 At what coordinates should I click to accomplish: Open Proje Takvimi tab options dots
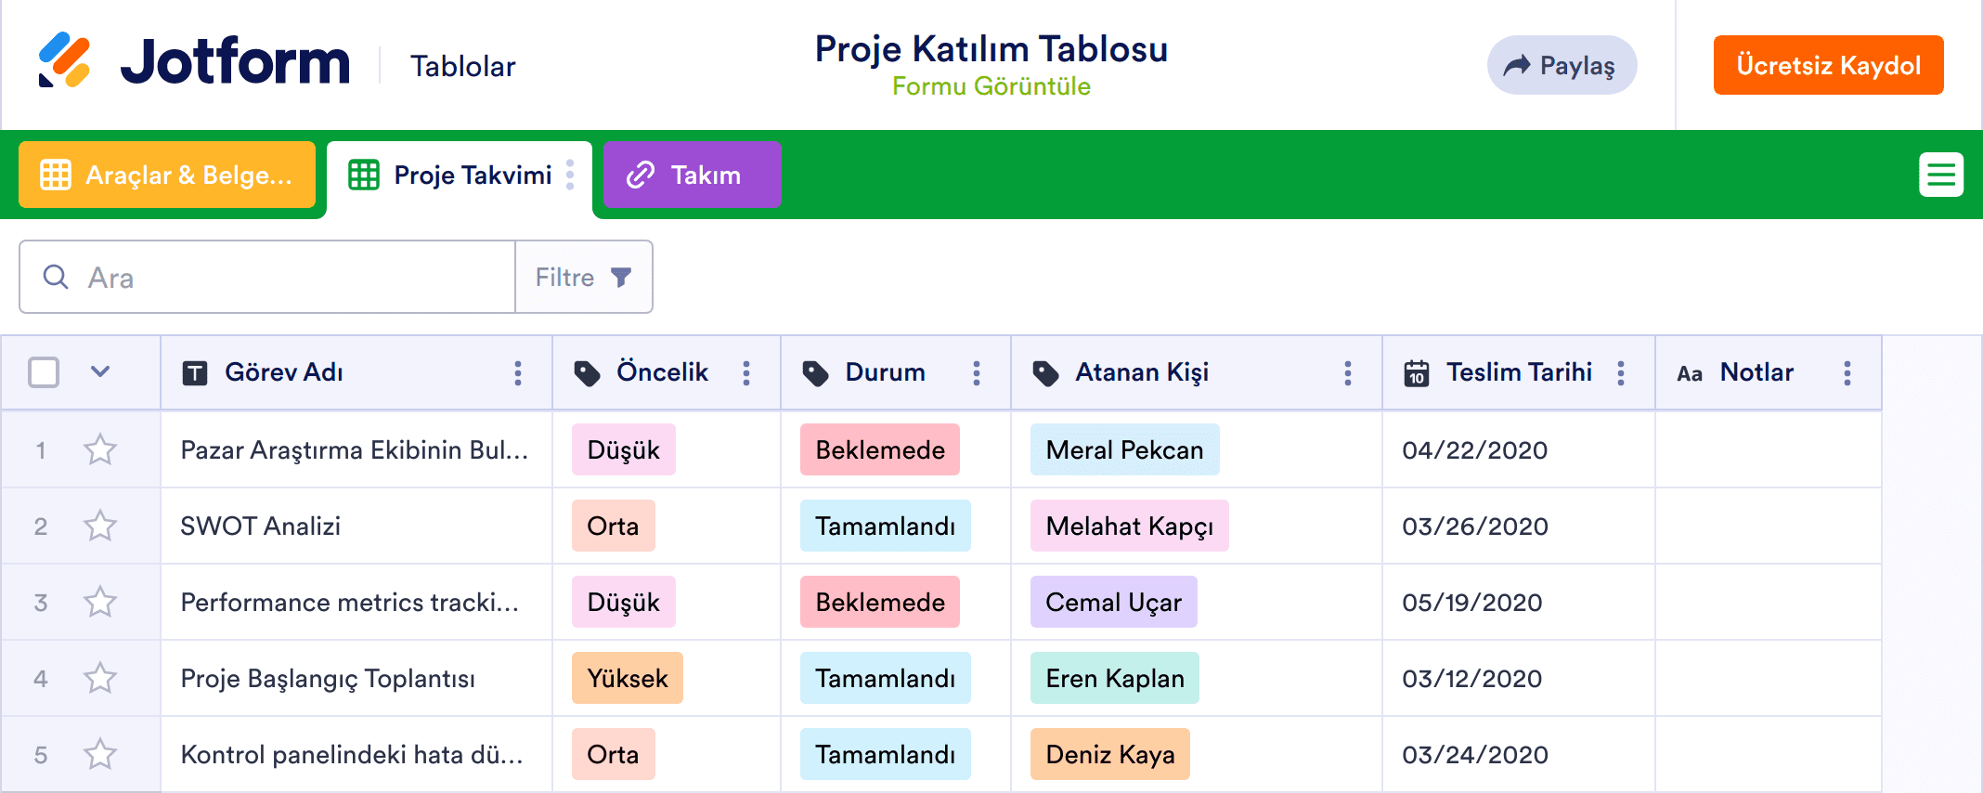(x=570, y=175)
